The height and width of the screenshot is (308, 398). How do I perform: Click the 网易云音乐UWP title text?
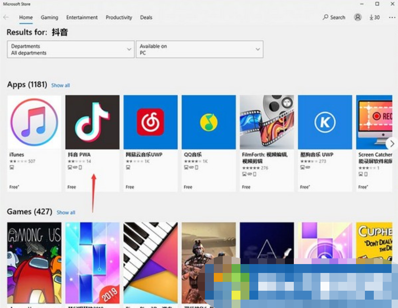[144, 154]
